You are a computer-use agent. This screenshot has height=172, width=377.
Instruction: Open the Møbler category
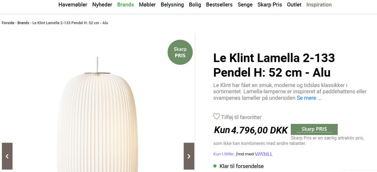pos(147,5)
